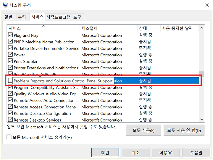The width and height of the screenshot is (213, 160).
Task: Click the service list scroll up arrow
Action: (202, 28)
